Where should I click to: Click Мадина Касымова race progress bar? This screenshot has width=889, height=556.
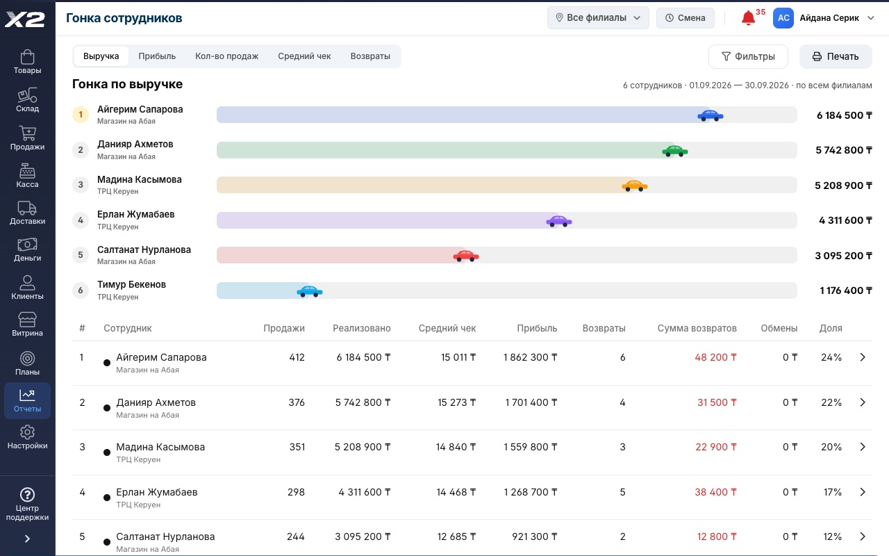point(507,185)
